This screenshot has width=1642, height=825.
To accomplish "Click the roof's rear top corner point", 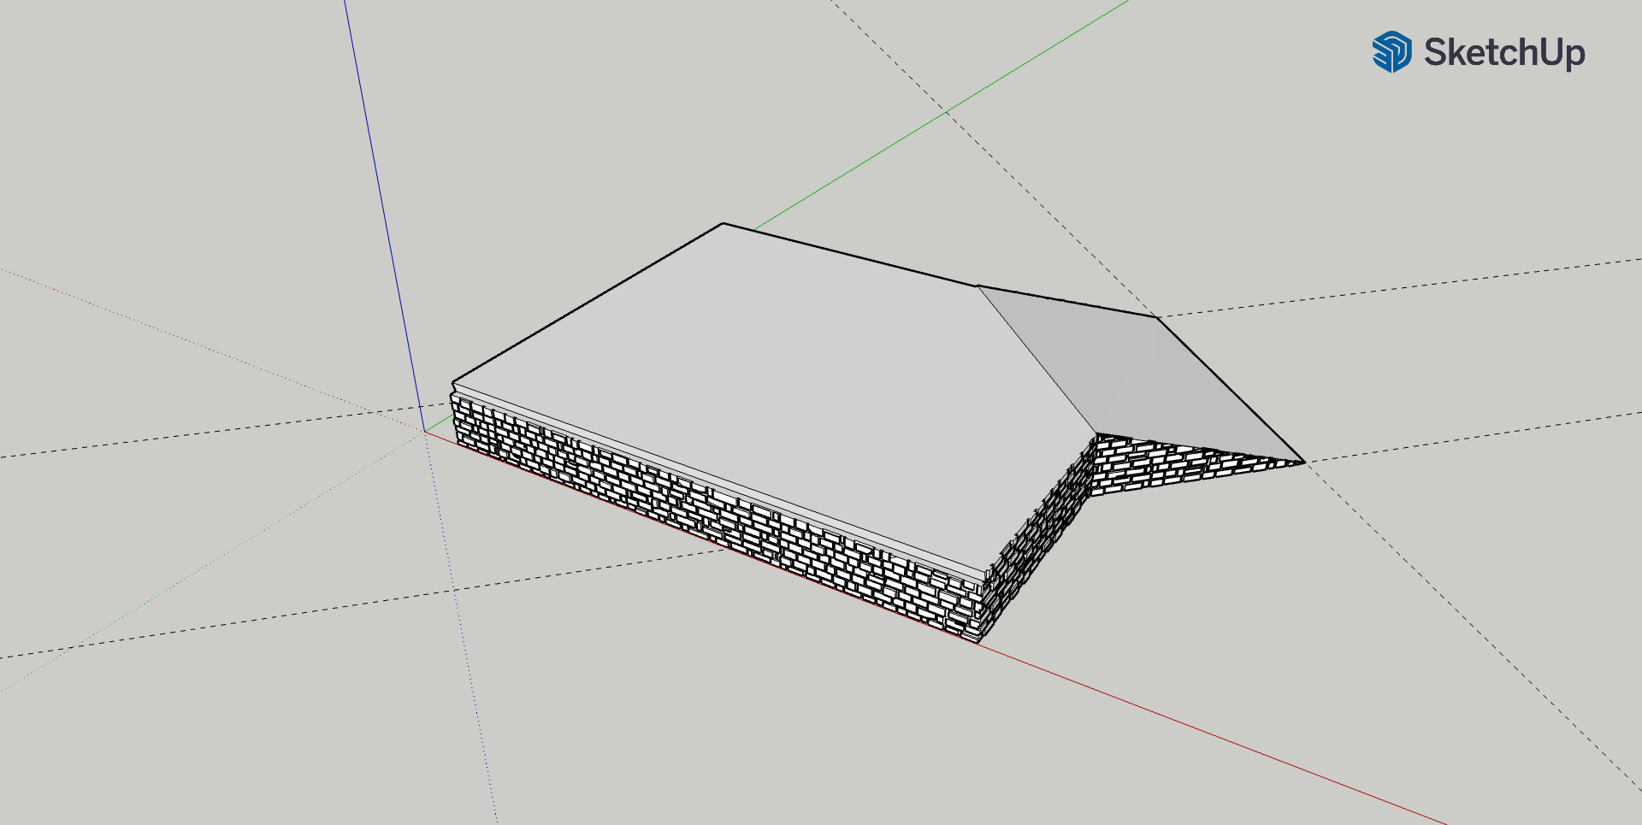I will click(724, 224).
